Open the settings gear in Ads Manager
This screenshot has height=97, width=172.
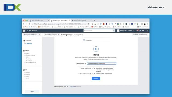(143, 31)
